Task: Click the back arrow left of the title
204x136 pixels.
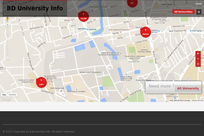Action: coord(5,7)
